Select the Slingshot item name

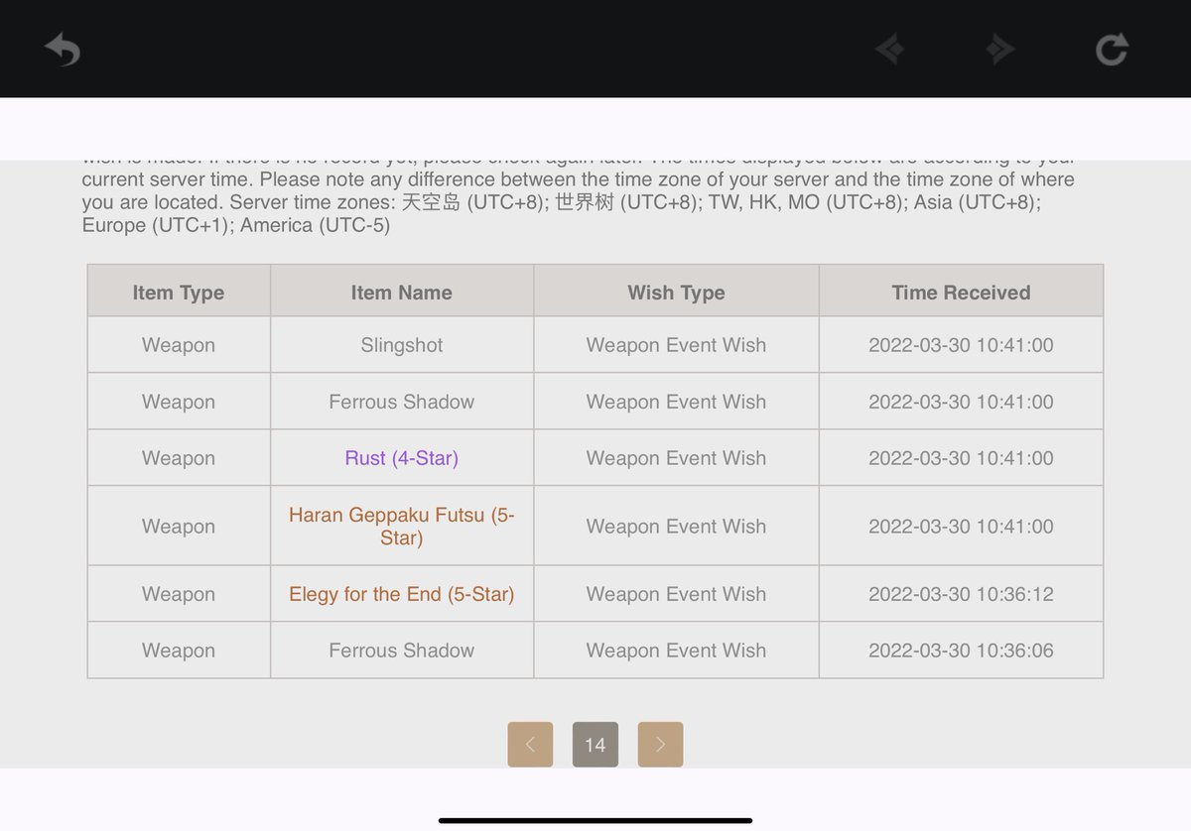402,345
